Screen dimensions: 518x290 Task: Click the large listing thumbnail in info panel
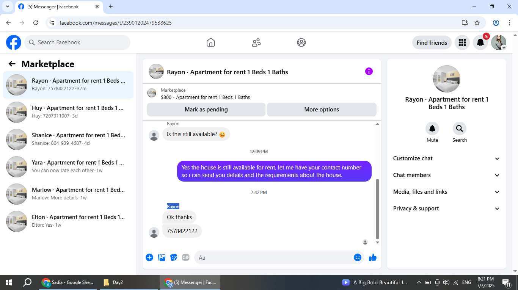point(447,79)
